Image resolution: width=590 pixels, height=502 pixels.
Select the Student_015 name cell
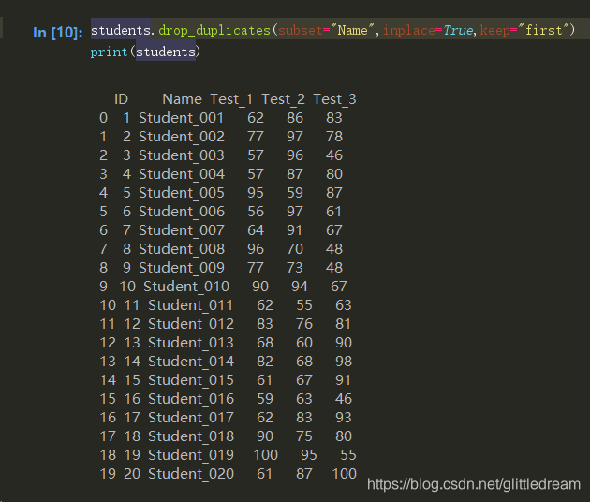click(191, 380)
